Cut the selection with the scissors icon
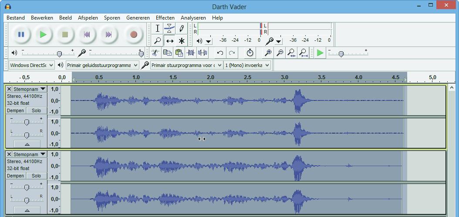 tap(155, 53)
